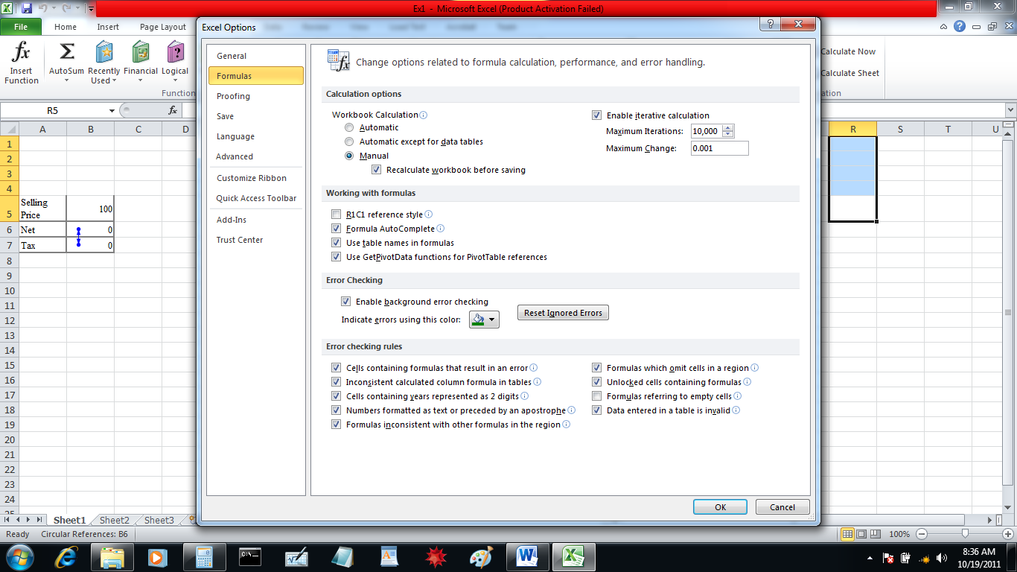Switch to the Sheet2 worksheet tab
This screenshot has height=572, width=1017.
tap(115, 521)
